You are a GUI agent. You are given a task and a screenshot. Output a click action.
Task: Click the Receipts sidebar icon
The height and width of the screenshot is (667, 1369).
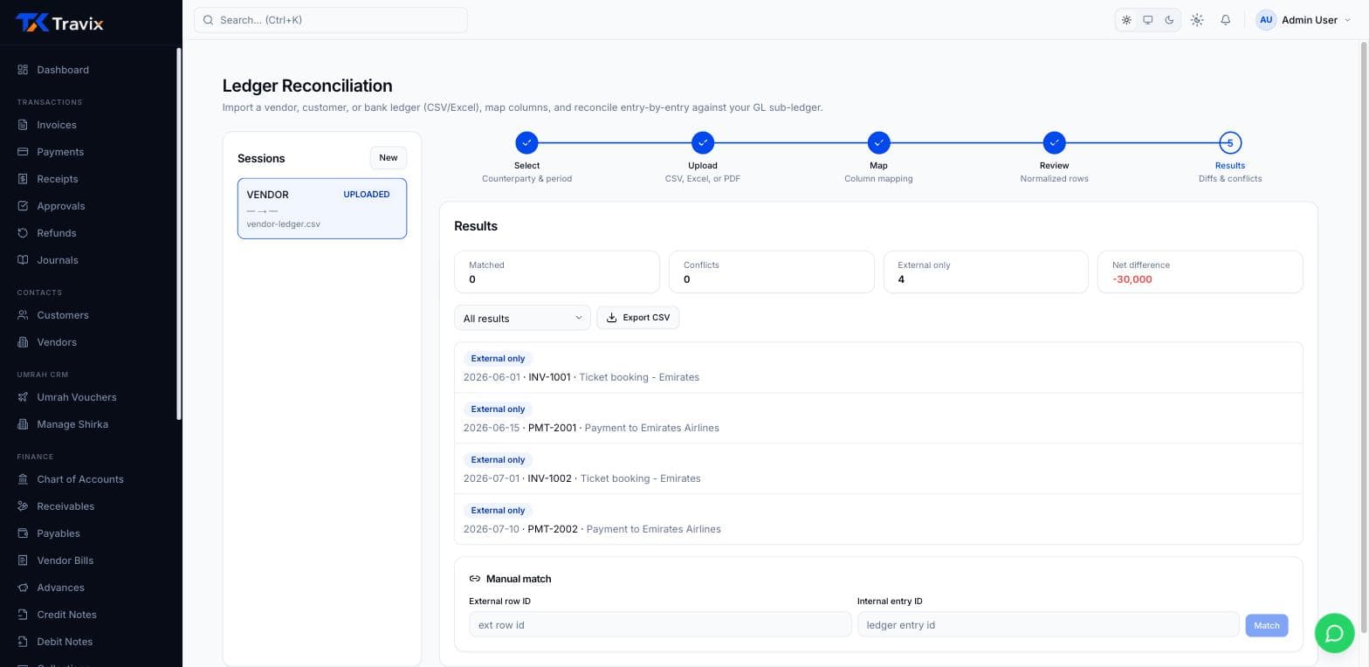[x=24, y=179]
